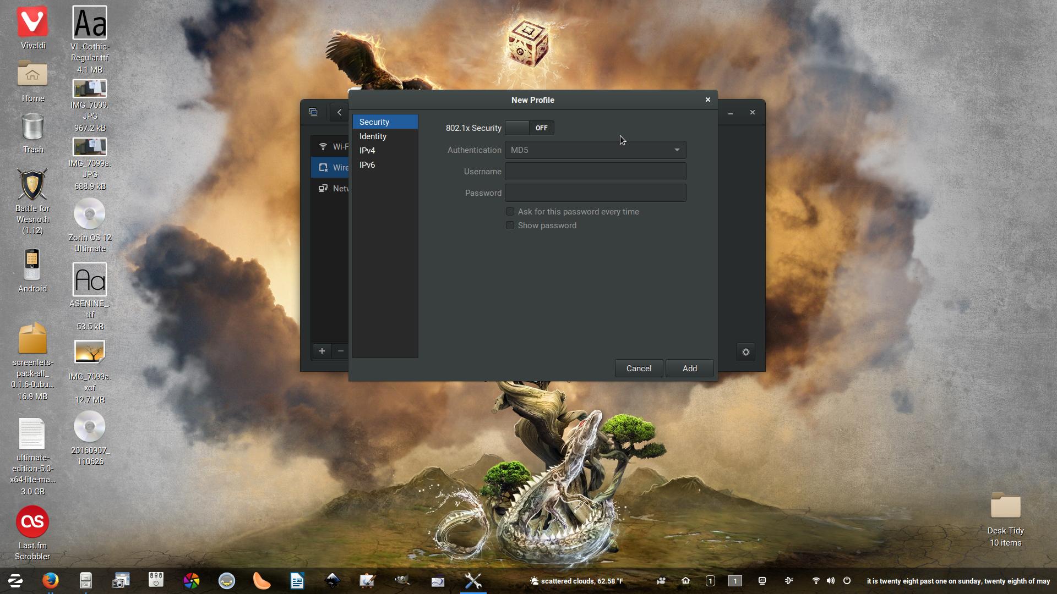Toggle the 802.1x Security switch
Screen dimensions: 1057x594
pyautogui.click(x=529, y=128)
